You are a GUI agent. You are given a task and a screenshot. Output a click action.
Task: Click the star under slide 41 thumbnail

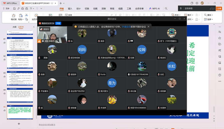pyautogui.click(x=4, y=43)
